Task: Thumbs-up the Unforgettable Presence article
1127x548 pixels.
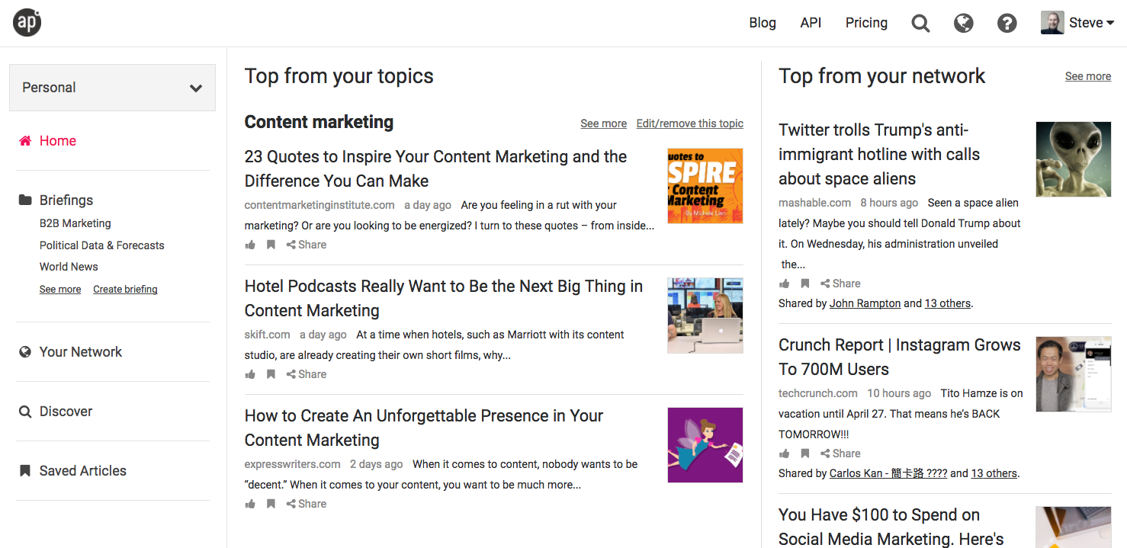Action: (250, 504)
